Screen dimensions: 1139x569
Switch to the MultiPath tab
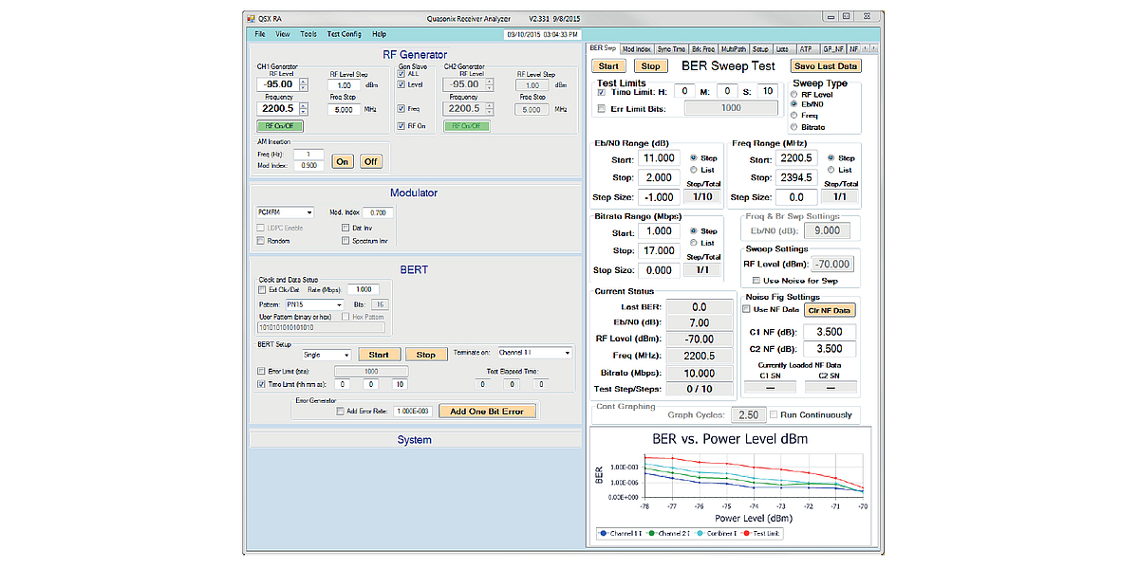pyautogui.click(x=734, y=47)
